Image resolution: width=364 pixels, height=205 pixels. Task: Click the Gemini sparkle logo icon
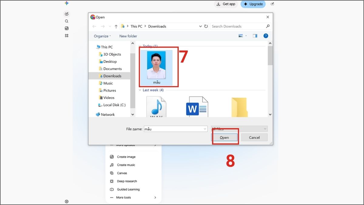[x=67, y=3]
